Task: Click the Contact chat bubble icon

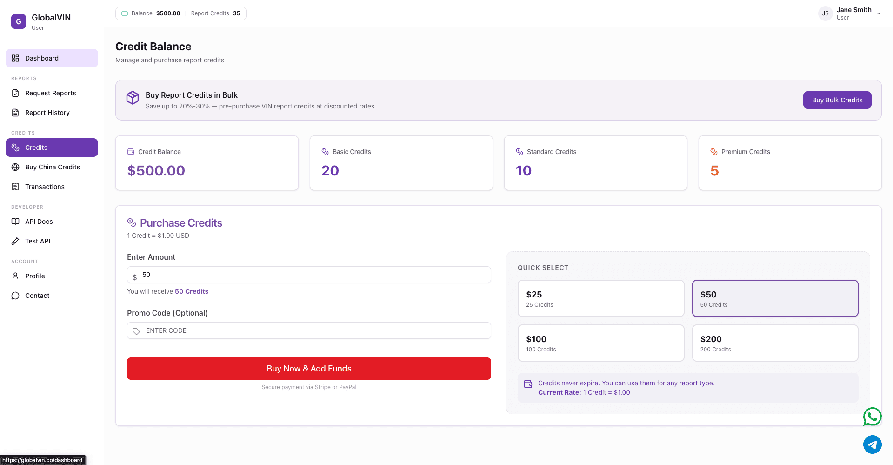Action: pos(15,296)
